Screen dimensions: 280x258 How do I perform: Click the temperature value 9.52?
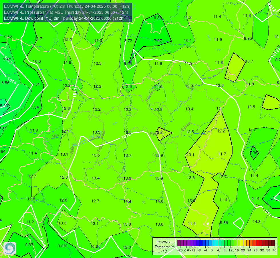coord(8,37)
